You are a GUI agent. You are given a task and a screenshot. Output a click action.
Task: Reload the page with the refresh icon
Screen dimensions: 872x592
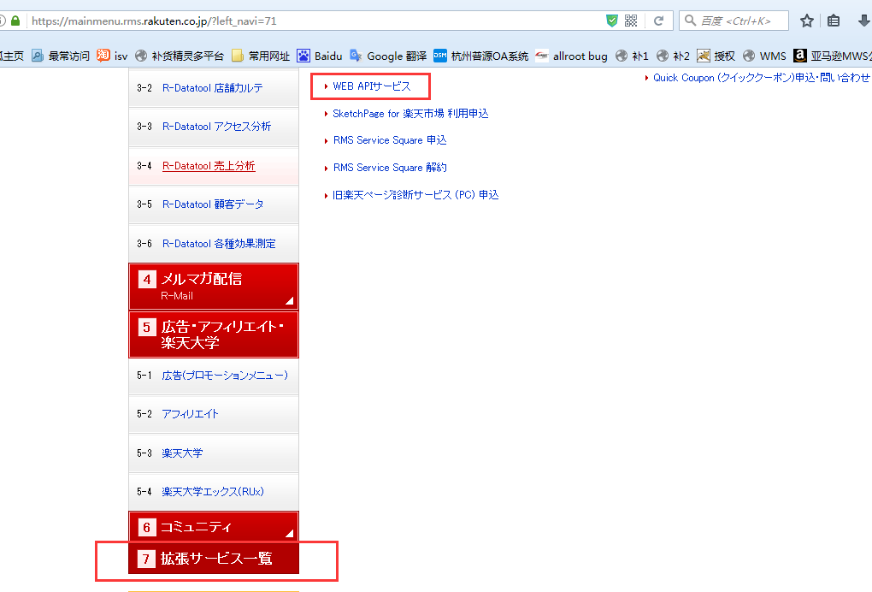(x=658, y=21)
